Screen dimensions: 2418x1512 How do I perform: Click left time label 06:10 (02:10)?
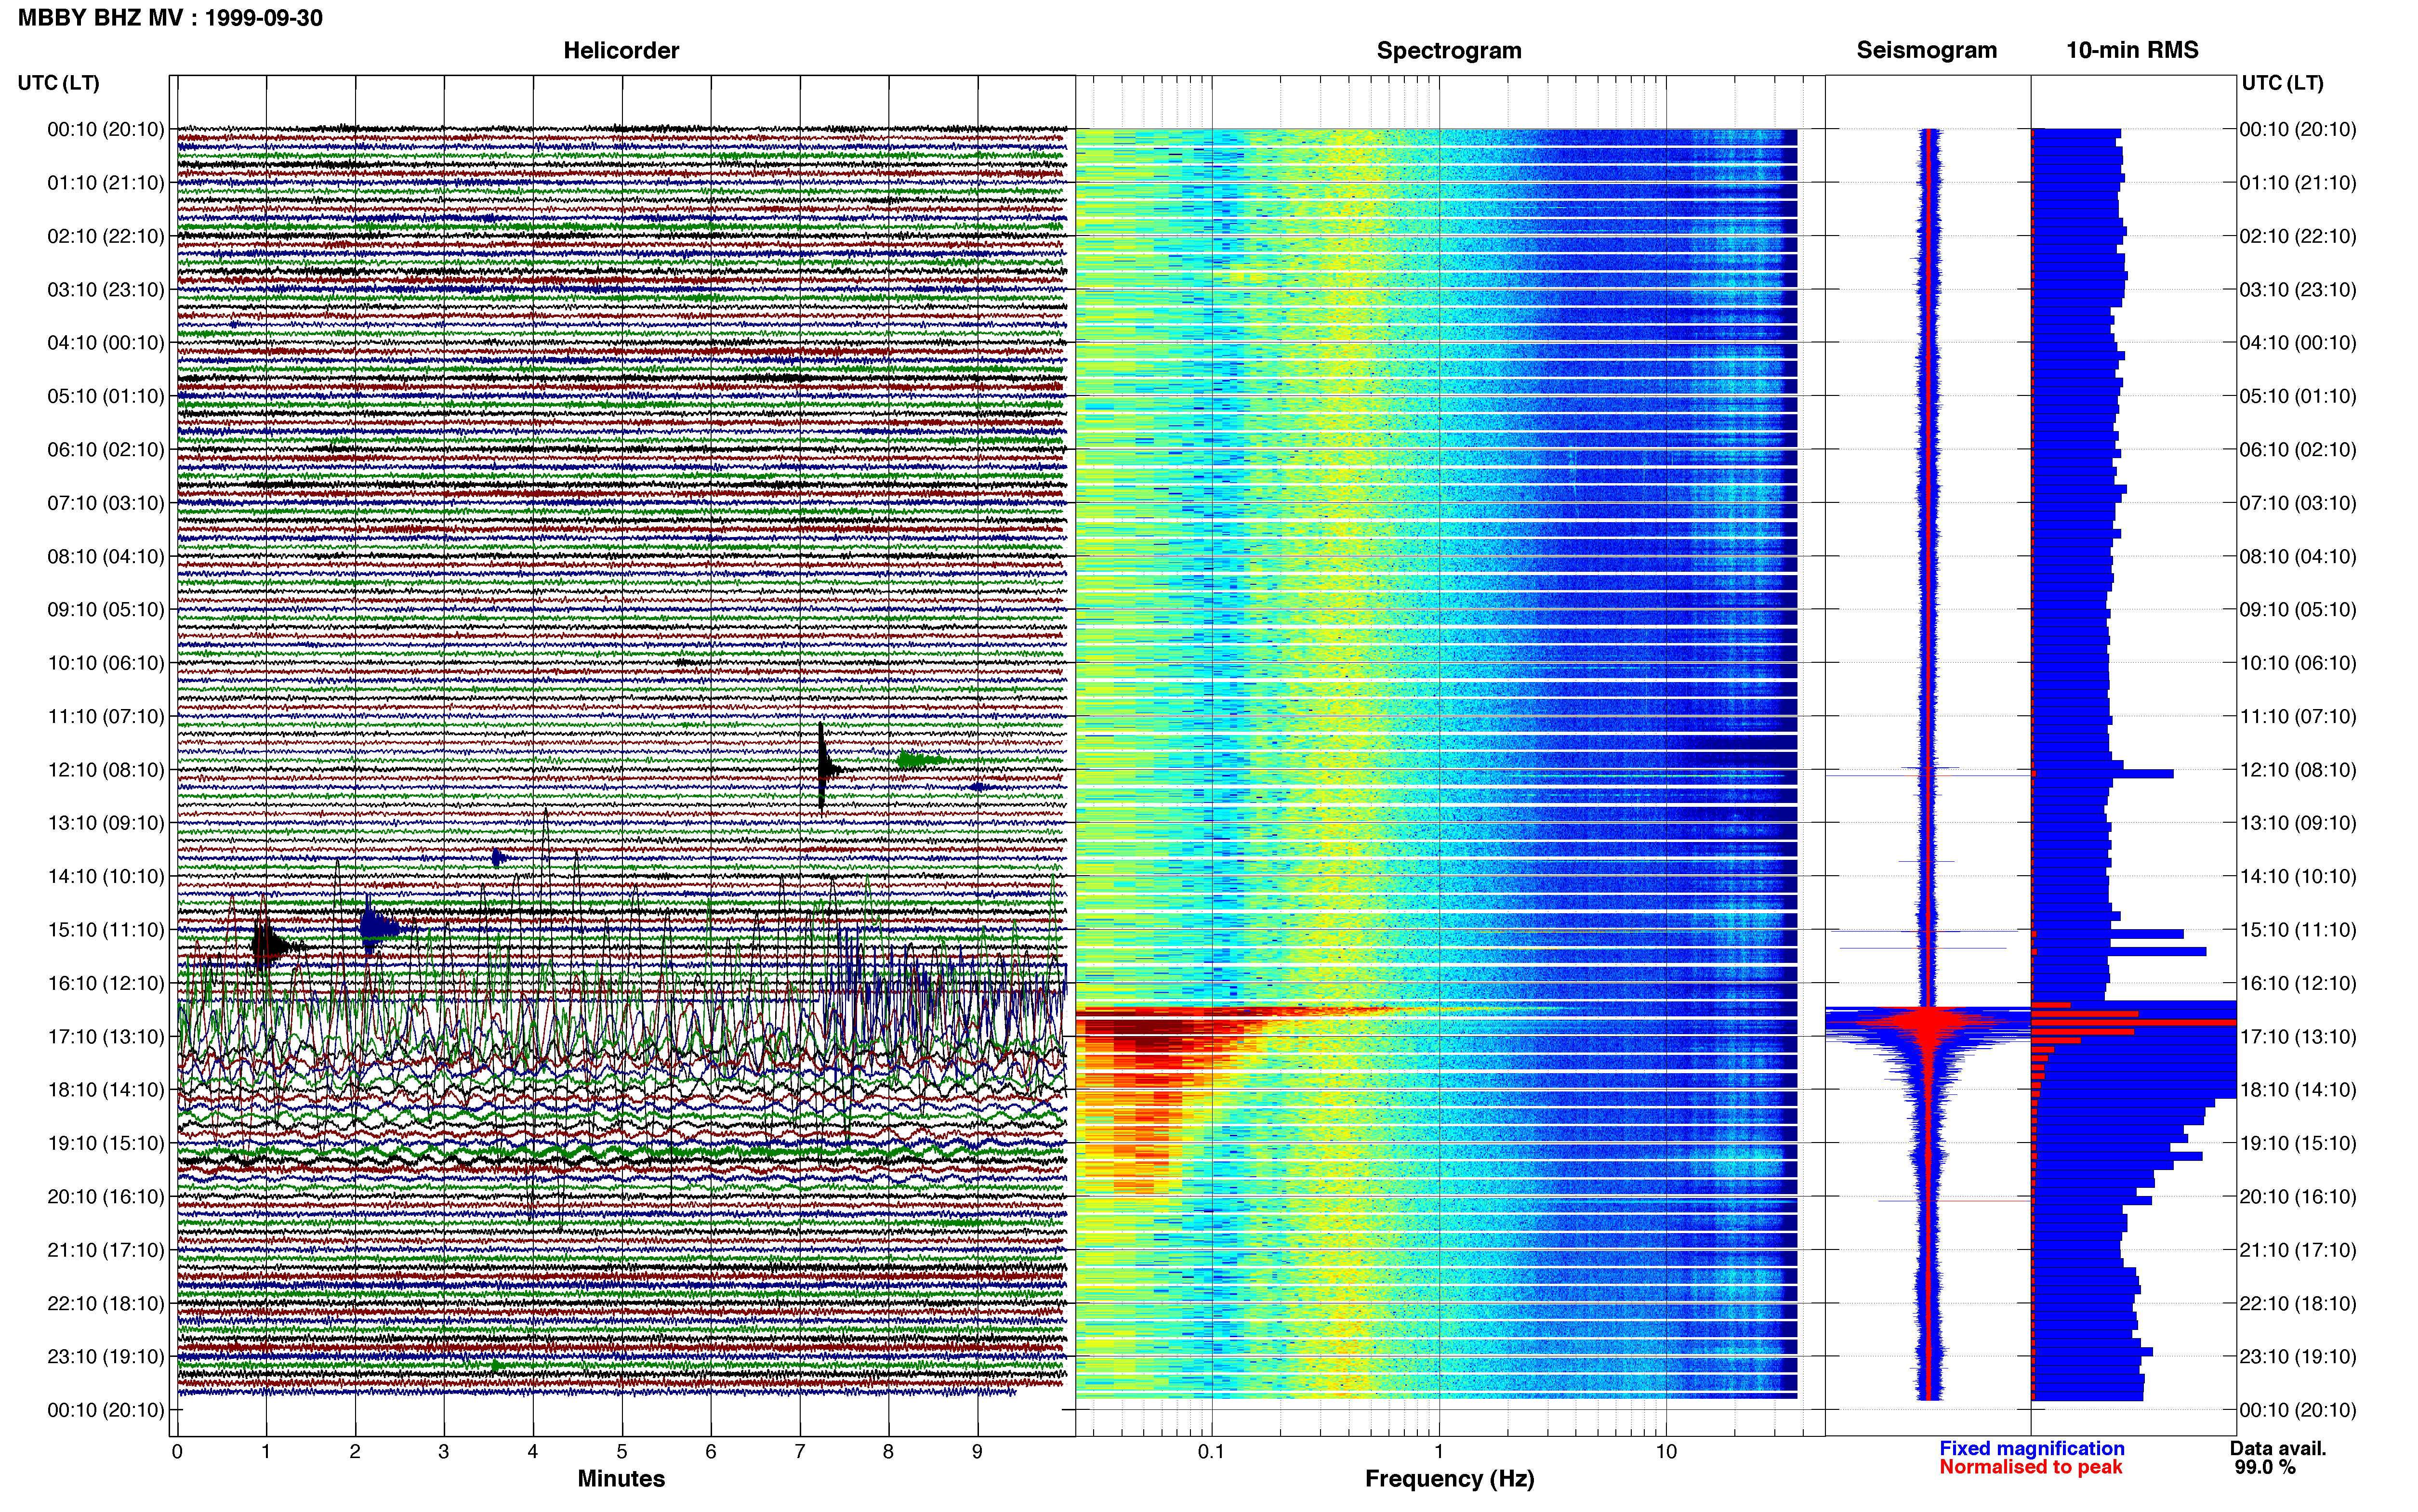click(106, 449)
